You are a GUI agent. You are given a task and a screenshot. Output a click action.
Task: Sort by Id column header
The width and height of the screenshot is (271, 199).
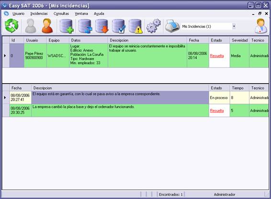tap(17, 40)
